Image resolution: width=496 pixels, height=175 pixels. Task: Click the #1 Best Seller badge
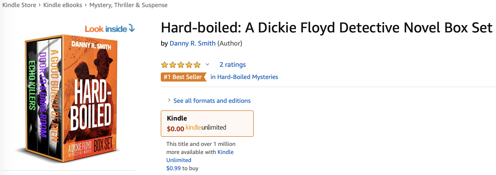(x=183, y=77)
